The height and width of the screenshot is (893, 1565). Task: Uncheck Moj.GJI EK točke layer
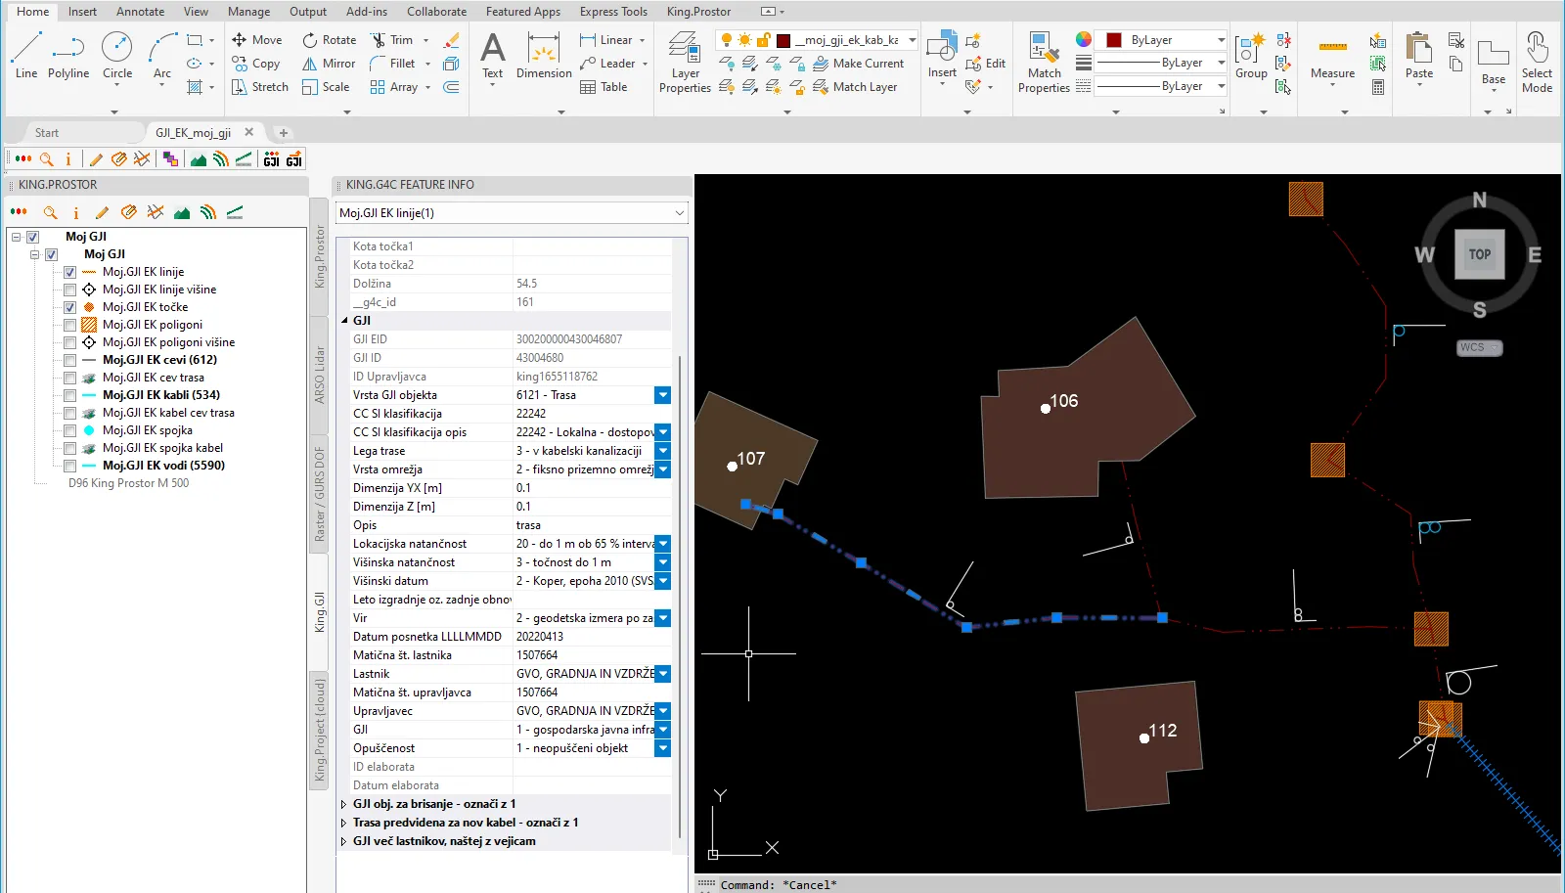pyautogui.click(x=70, y=307)
